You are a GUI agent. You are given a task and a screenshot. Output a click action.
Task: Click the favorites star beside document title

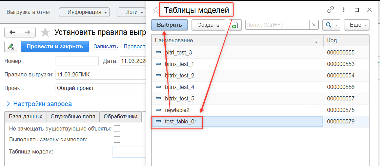[x=45, y=32]
